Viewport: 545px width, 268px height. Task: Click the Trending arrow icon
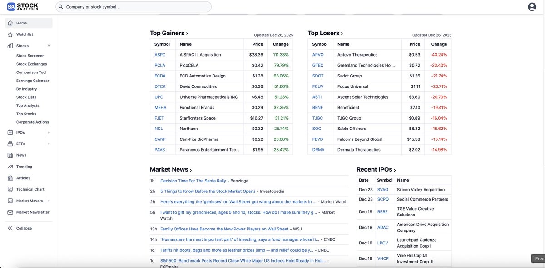(10, 167)
